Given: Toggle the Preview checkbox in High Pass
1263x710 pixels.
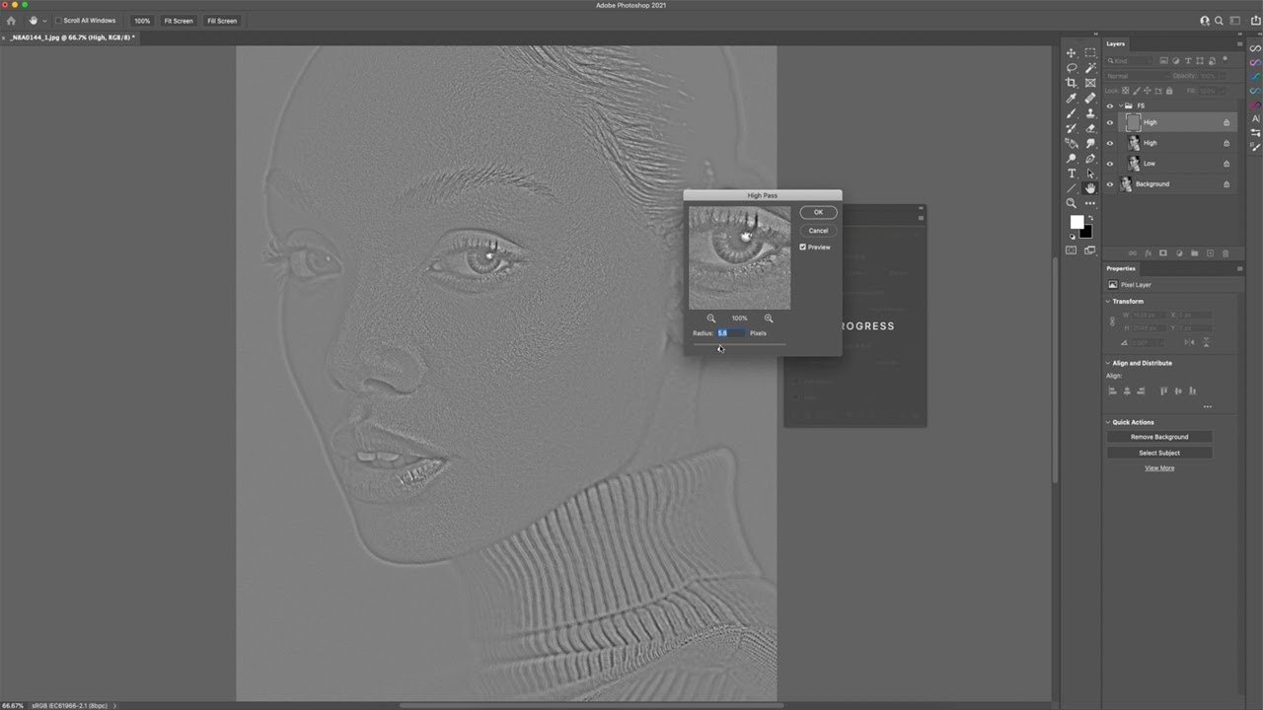Looking at the screenshot, I should click(x=803, y=248).
